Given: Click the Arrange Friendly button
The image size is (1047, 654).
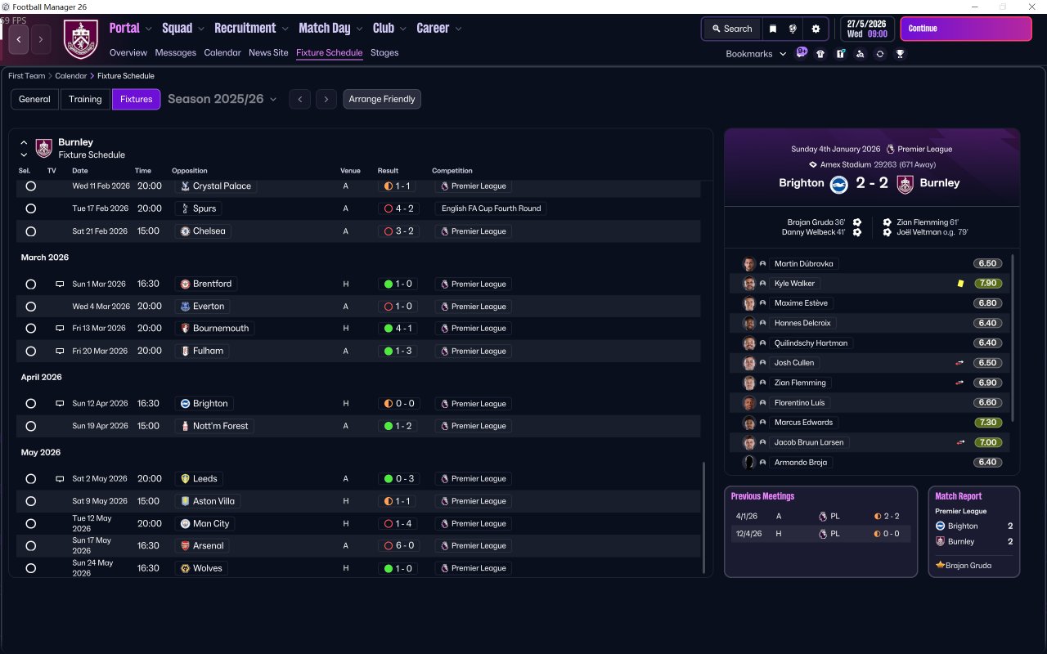Looking at the screenshot, I should coord(382,99).
